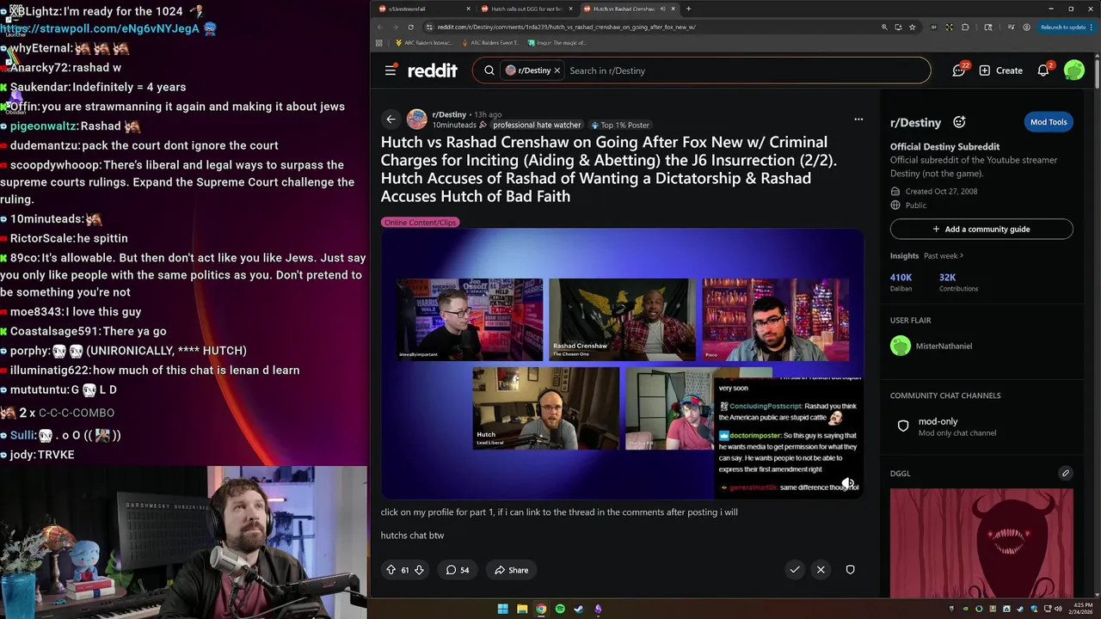
Task: Open the Chrome zoom magnifier icon
Action: click(x=884, y=27)
